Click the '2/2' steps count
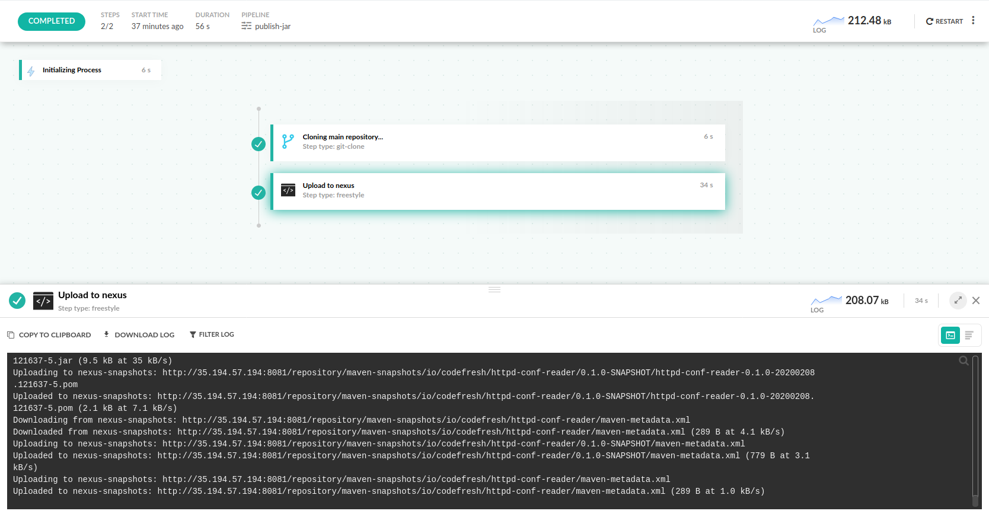 coord(107,26)
